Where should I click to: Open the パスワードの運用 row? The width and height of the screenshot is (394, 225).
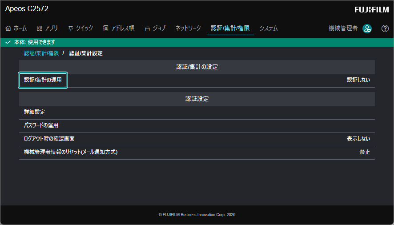tap(197, 125)
